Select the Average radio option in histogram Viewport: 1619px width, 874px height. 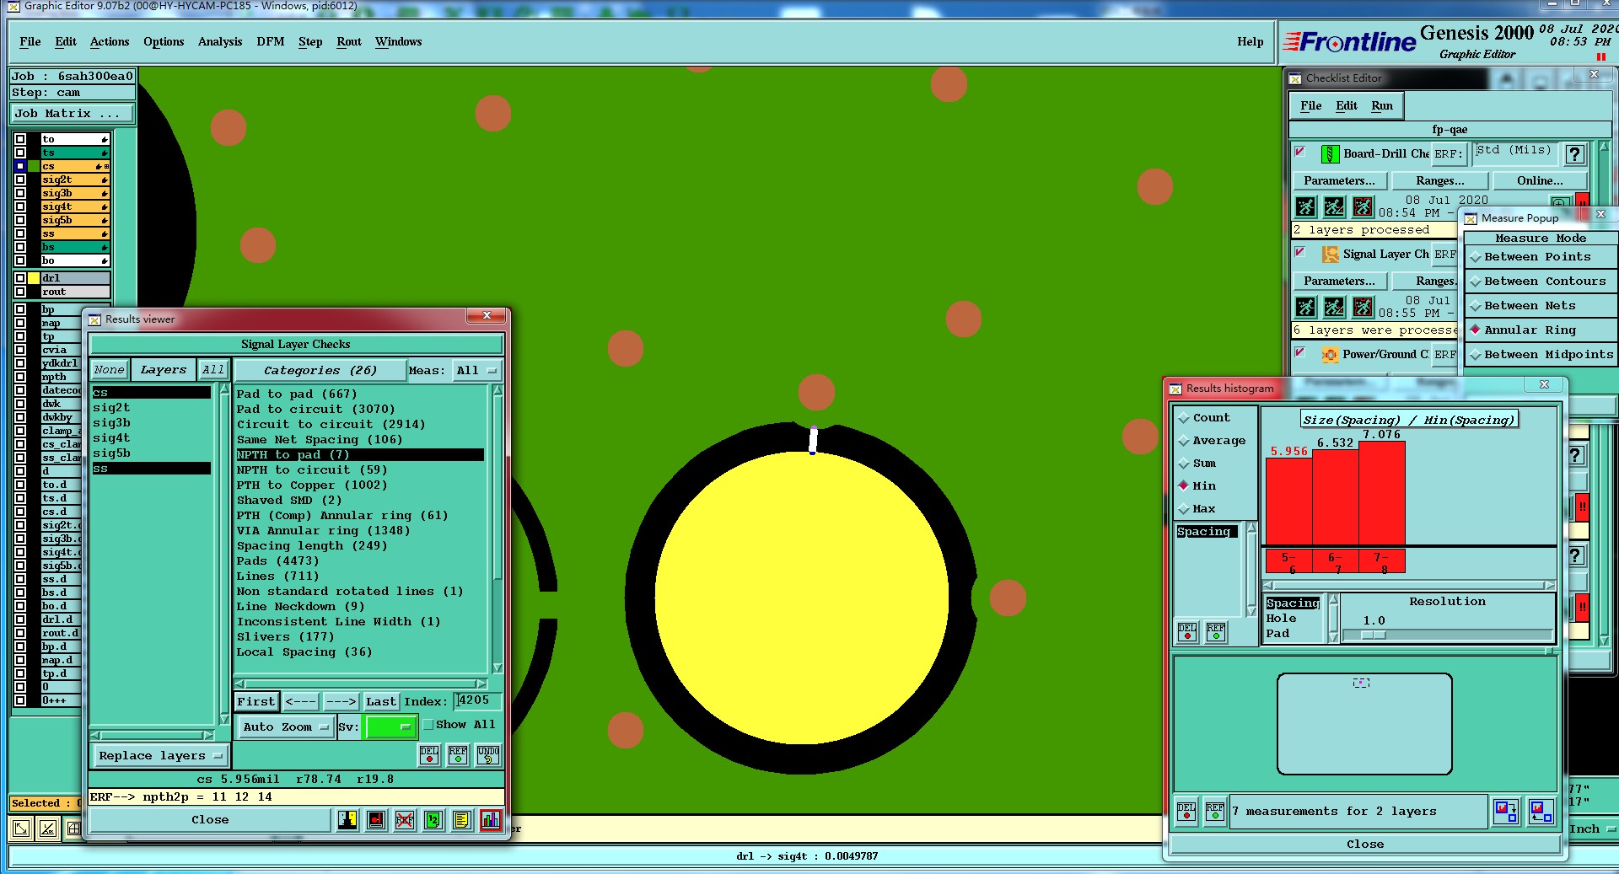coord(1184,441)
